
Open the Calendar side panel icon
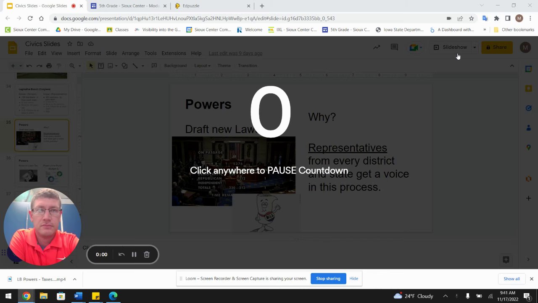pyautogui.click(x=528, y=69)
